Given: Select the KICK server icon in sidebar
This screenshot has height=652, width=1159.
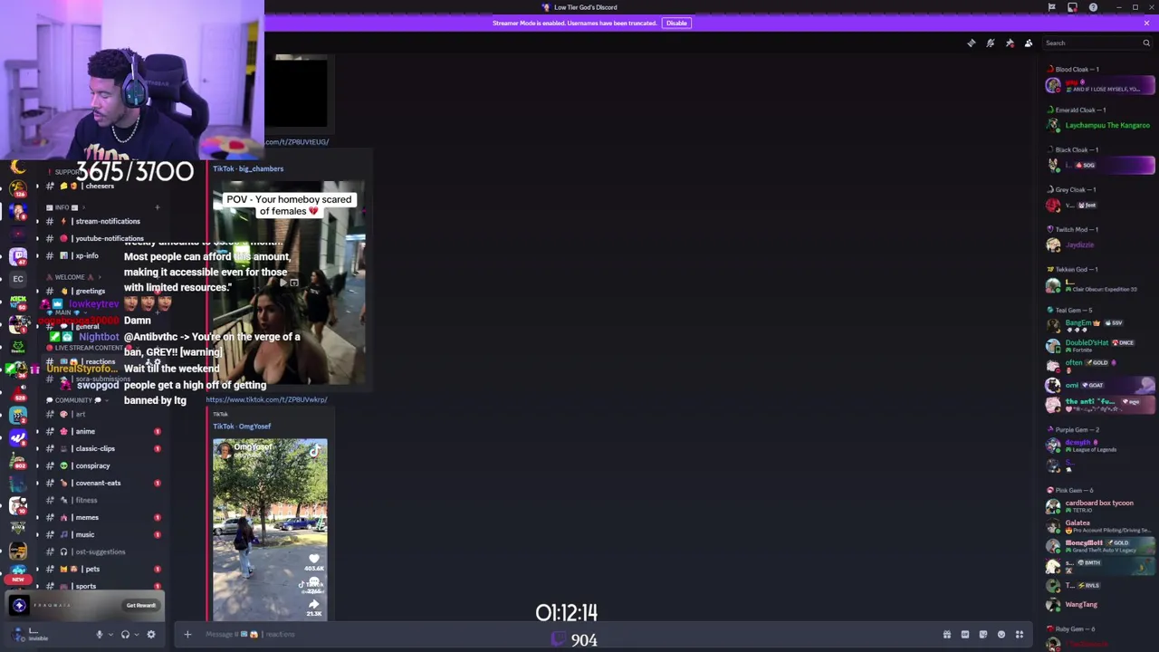Looking at the screenshot, I should [x=18, y=302].
